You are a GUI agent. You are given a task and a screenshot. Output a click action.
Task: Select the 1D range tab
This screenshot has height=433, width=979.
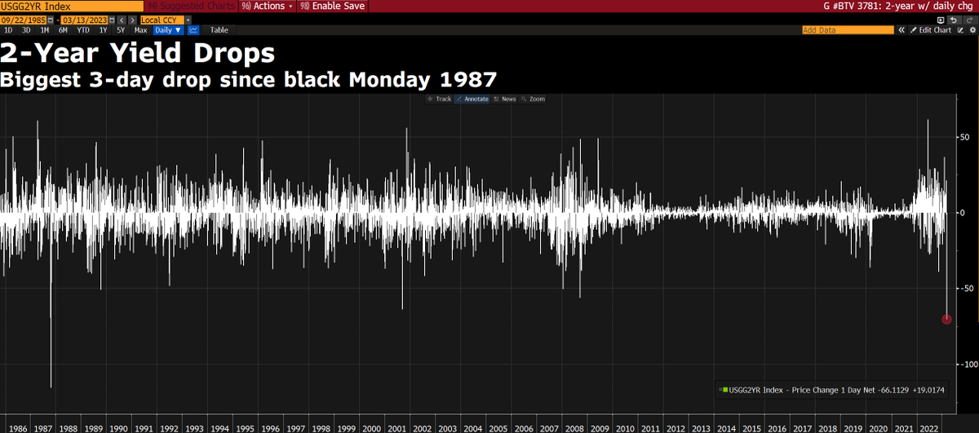[8, 30]
